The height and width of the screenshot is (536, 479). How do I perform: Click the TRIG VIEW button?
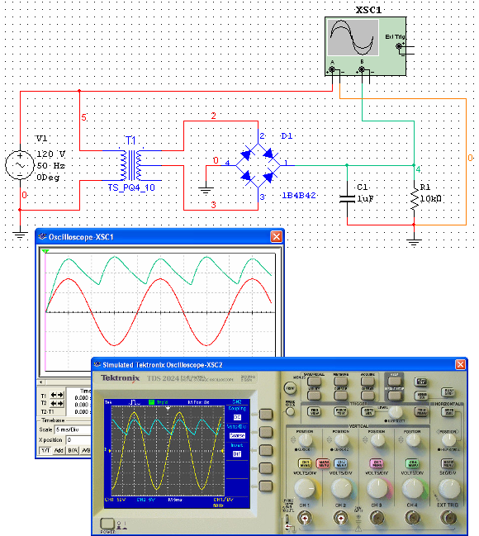tap(314, 411)
